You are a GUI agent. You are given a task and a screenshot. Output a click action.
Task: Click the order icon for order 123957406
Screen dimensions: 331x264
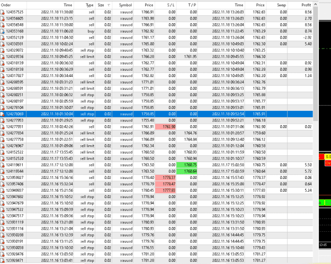pos(2,184)
